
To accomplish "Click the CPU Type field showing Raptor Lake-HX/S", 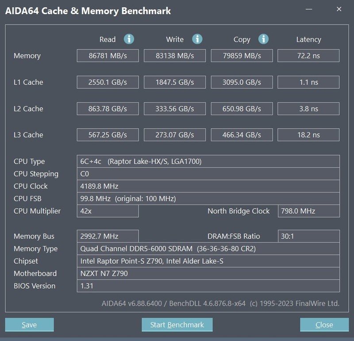I will (x=177, y=161).
